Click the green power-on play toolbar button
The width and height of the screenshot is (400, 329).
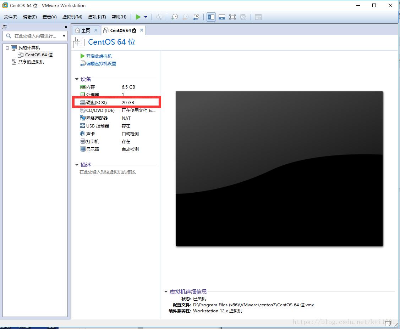(138, 17)
